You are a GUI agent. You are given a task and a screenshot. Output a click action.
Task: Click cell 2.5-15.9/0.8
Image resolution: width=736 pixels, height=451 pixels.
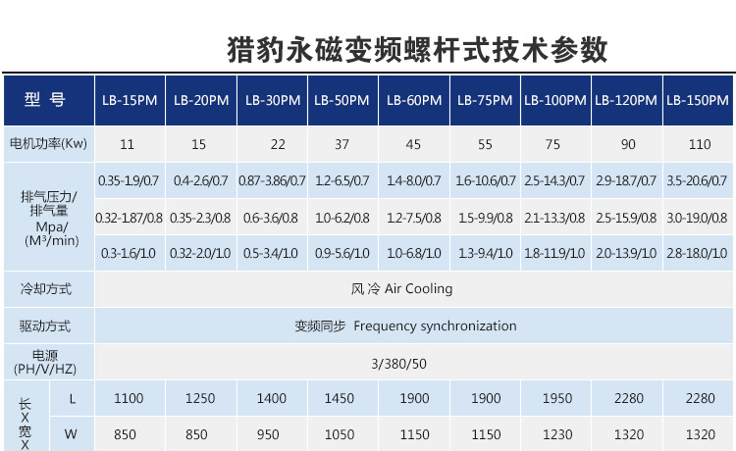tap(626, 218)
